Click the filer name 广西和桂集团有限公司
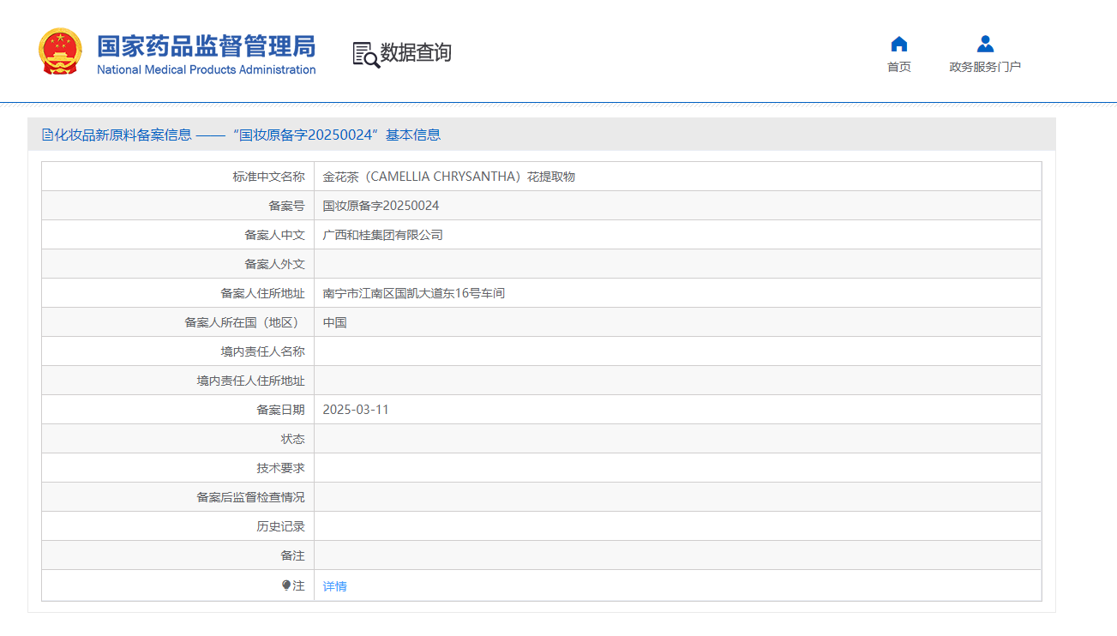 (x=382, y=235)
